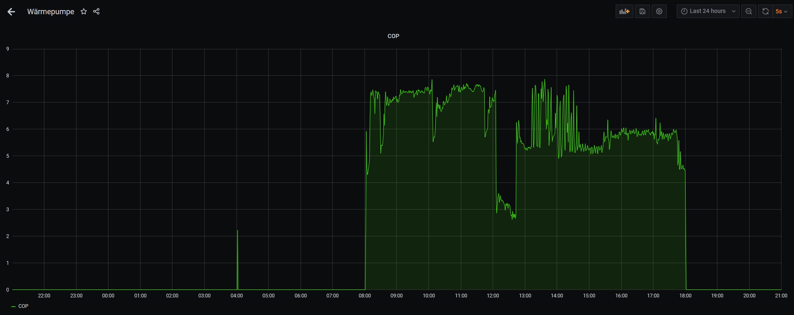Zoom out the time range
This screenshot has width=794, height=315.
748,11
